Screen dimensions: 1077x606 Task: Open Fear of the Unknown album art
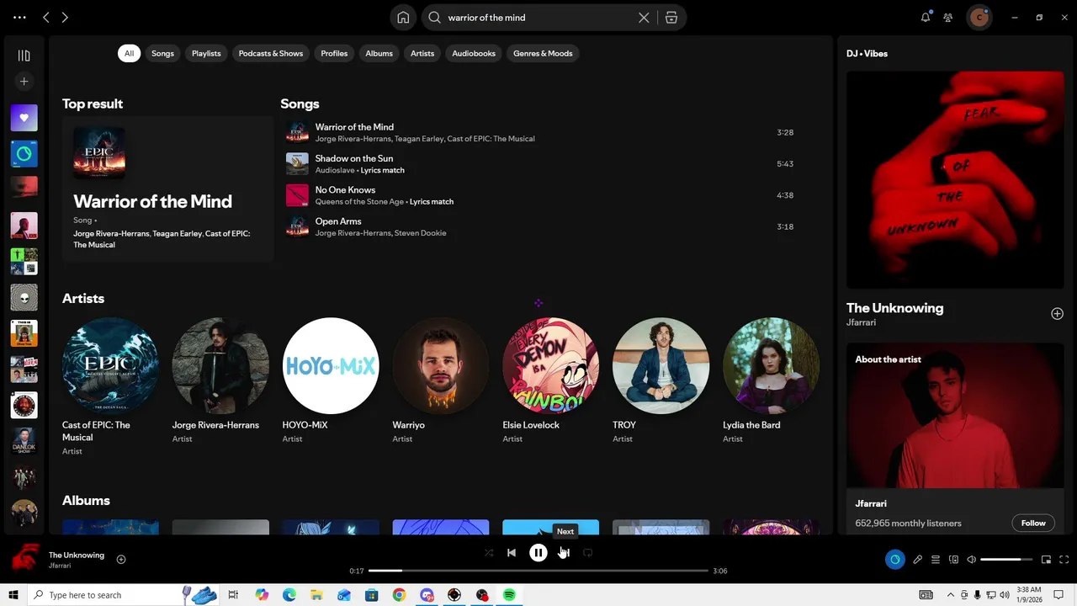click(955, 179)
